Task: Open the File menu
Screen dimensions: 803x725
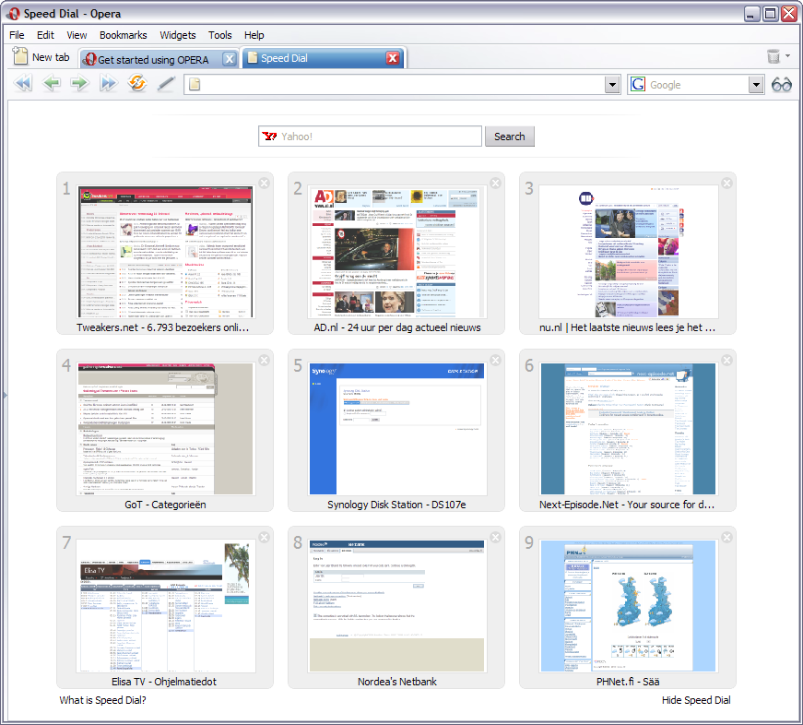Action: click(x=17, y=35)
